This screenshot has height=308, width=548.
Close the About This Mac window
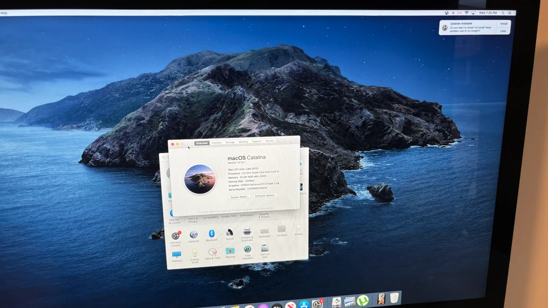point(172,144)
